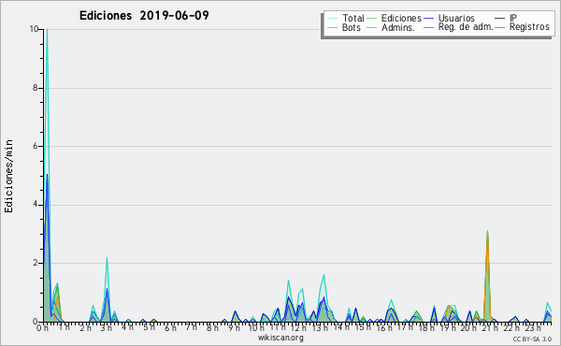The height and width of the screenshot is (346, 561).
Task: Select the "IP" legend label
Action: [513, 18]
